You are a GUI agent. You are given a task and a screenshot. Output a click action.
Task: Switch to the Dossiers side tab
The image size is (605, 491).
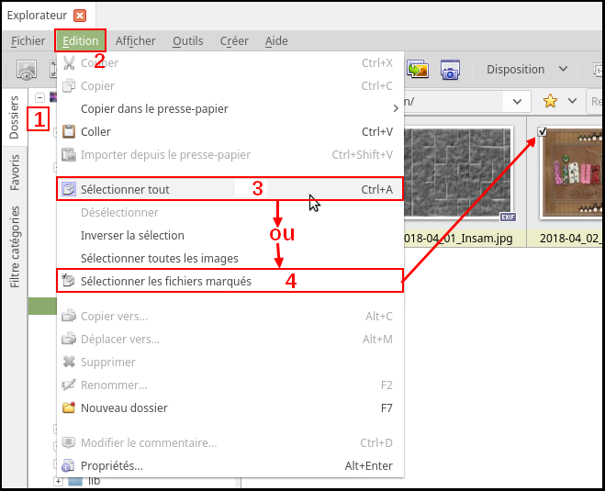click(x=15, y=117)
